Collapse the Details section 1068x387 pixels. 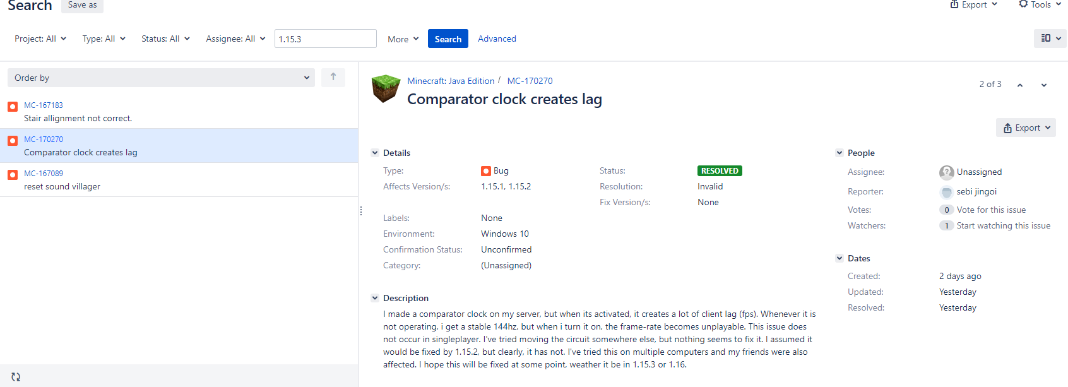pos(375,153)
